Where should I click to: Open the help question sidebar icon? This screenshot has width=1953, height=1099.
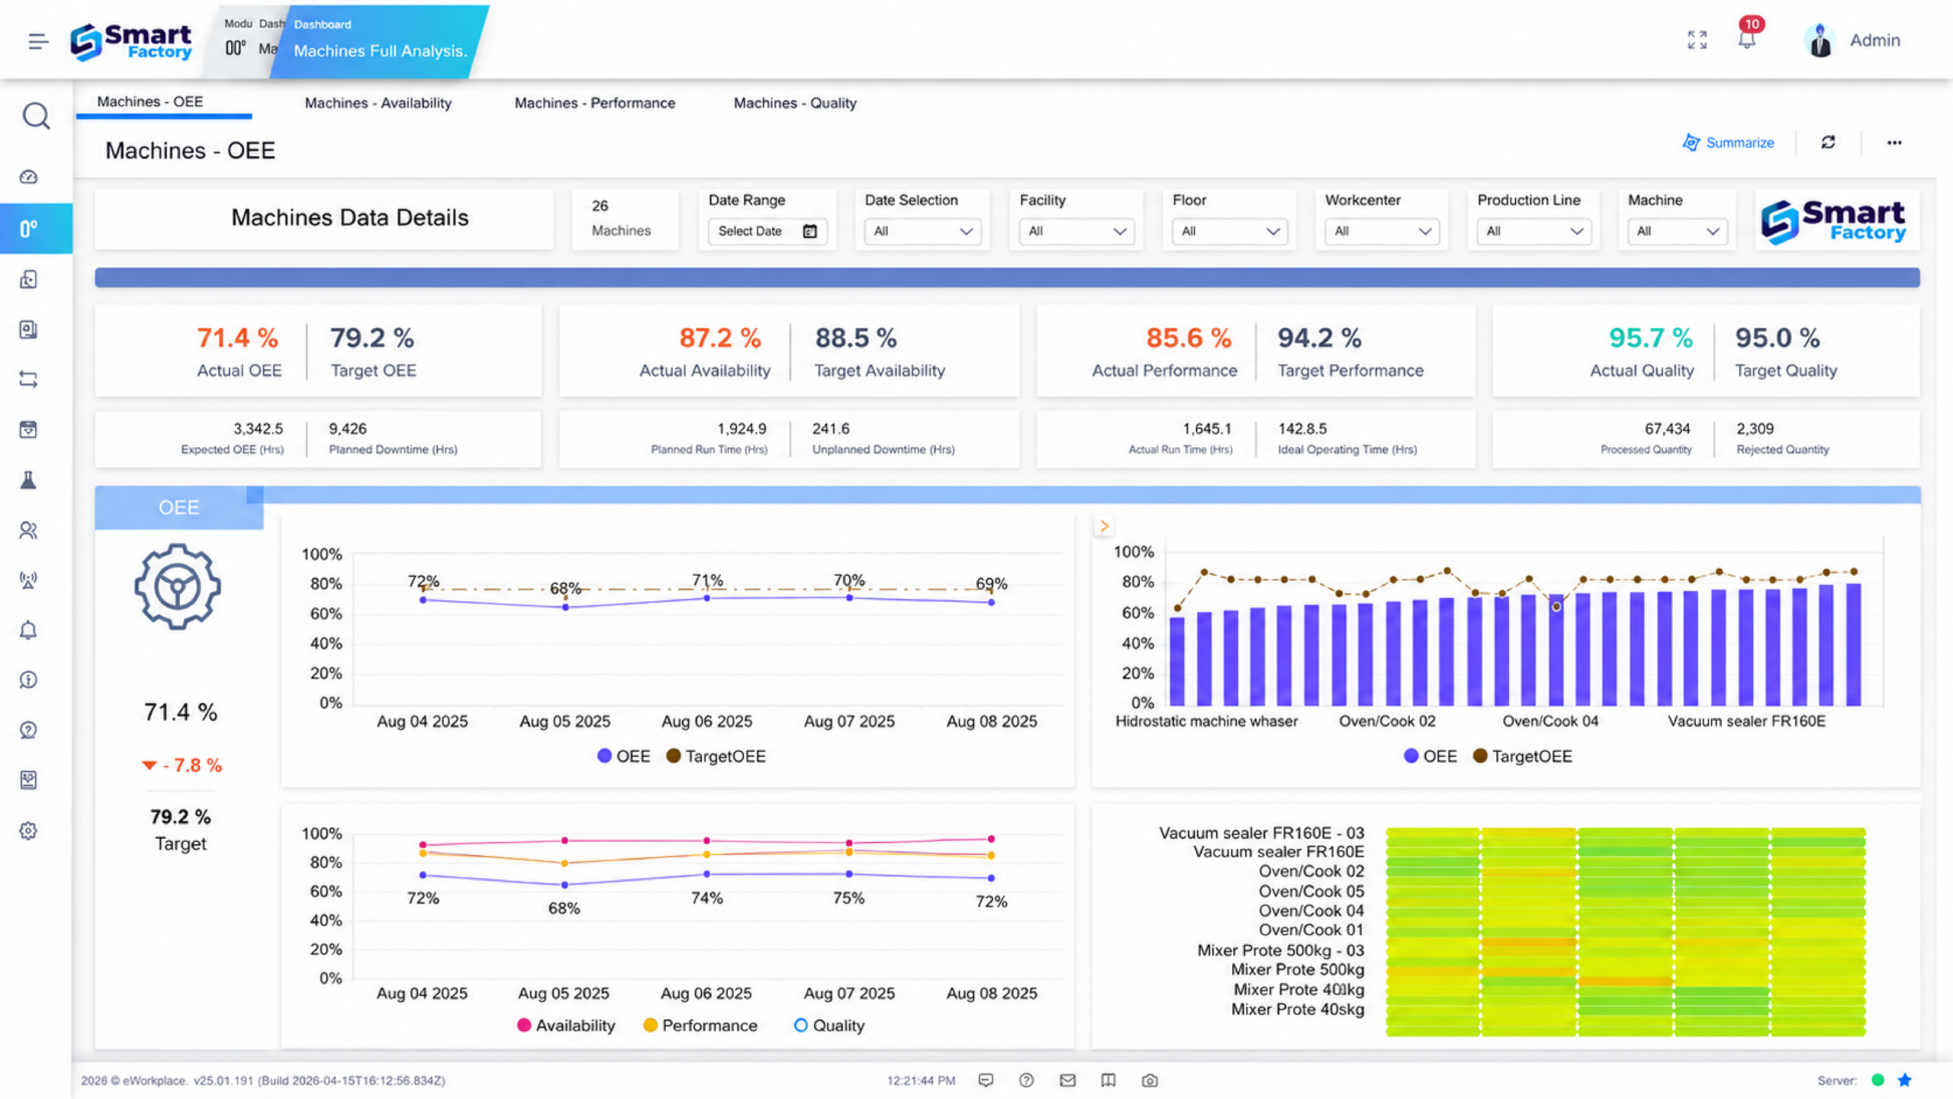click(28, 731)
